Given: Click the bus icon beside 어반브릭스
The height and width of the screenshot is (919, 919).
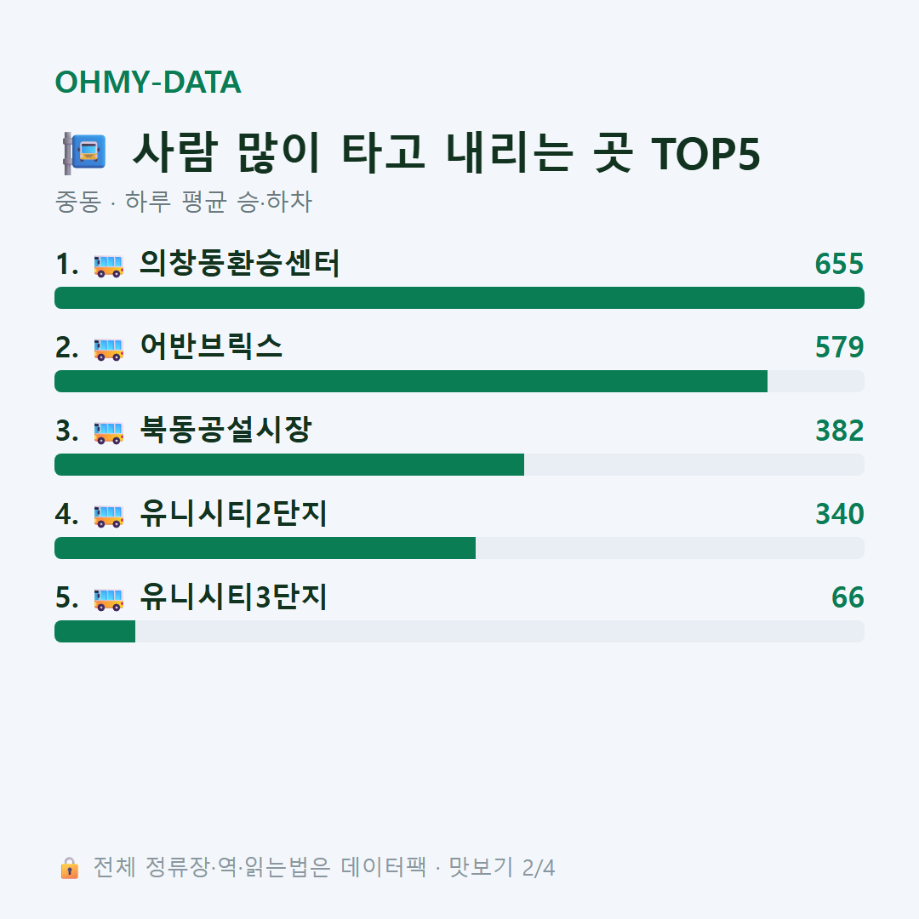Looking at the screenshot, I should click(108, 349).
